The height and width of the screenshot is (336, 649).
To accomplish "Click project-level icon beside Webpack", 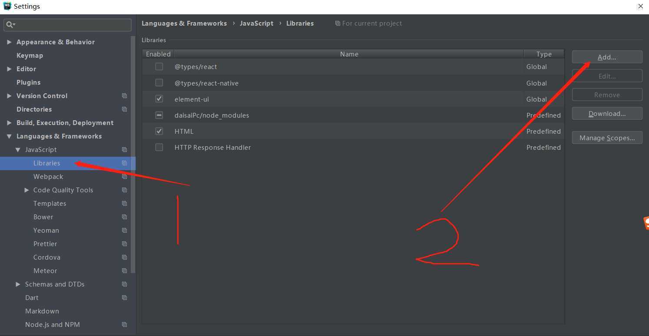I will [x=125, y=177].
